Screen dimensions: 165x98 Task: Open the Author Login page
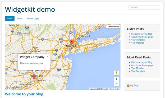coord(33,18)
